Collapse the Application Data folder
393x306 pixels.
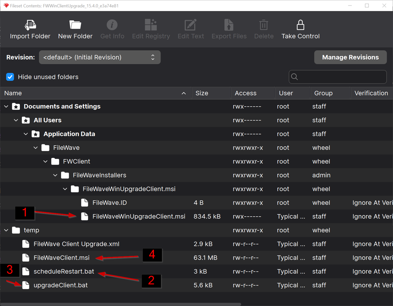click(x=26, y=134)
